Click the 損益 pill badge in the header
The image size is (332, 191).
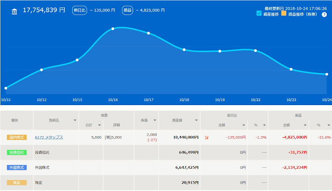[128, 10]
